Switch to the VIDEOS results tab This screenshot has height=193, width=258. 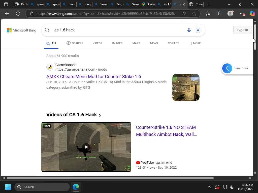[98, 43]
